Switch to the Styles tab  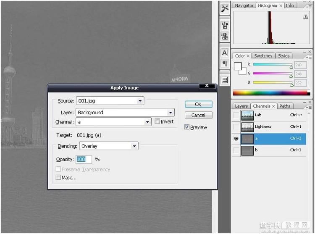tap(283, 56)
